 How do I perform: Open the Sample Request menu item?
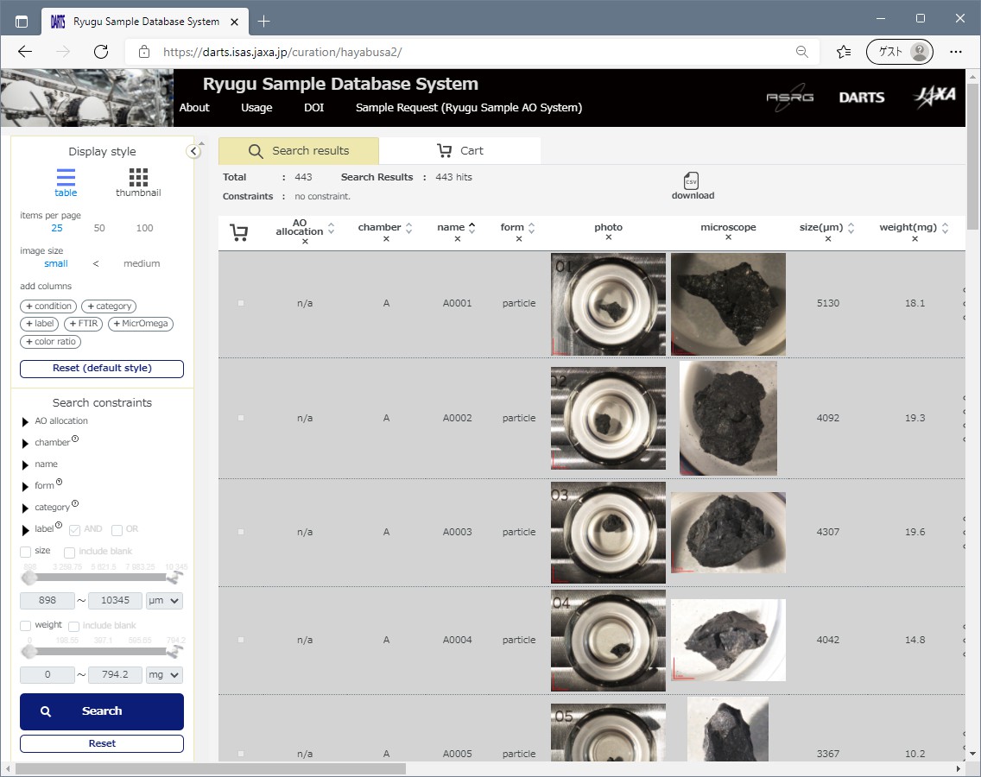coord(468,108)
